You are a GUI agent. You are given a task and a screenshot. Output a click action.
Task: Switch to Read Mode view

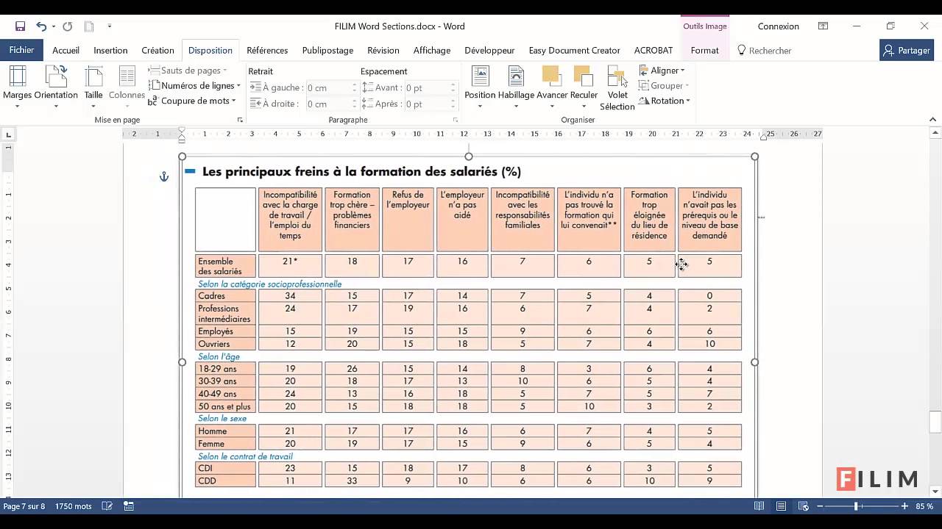point(759,506)
